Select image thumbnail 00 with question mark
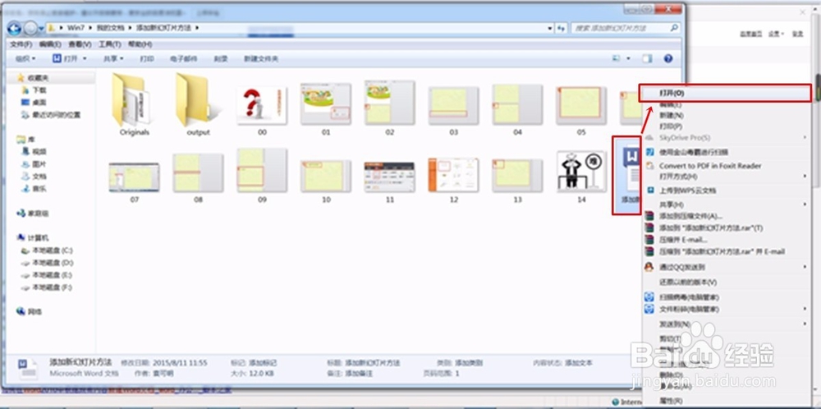This screenshot has height=409, width=821. [262, 105]
